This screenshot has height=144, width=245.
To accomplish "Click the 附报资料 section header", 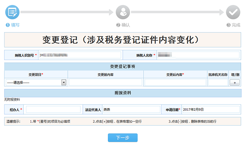I will point(123,93).
